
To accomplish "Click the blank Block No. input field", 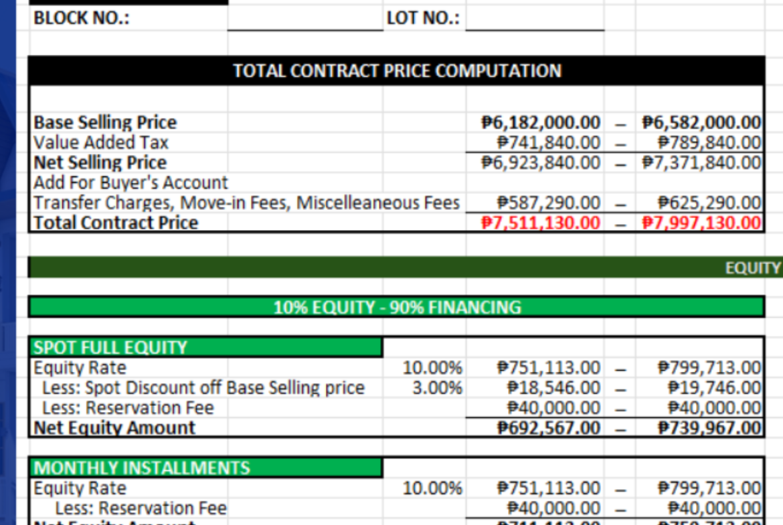I will 304,19.
